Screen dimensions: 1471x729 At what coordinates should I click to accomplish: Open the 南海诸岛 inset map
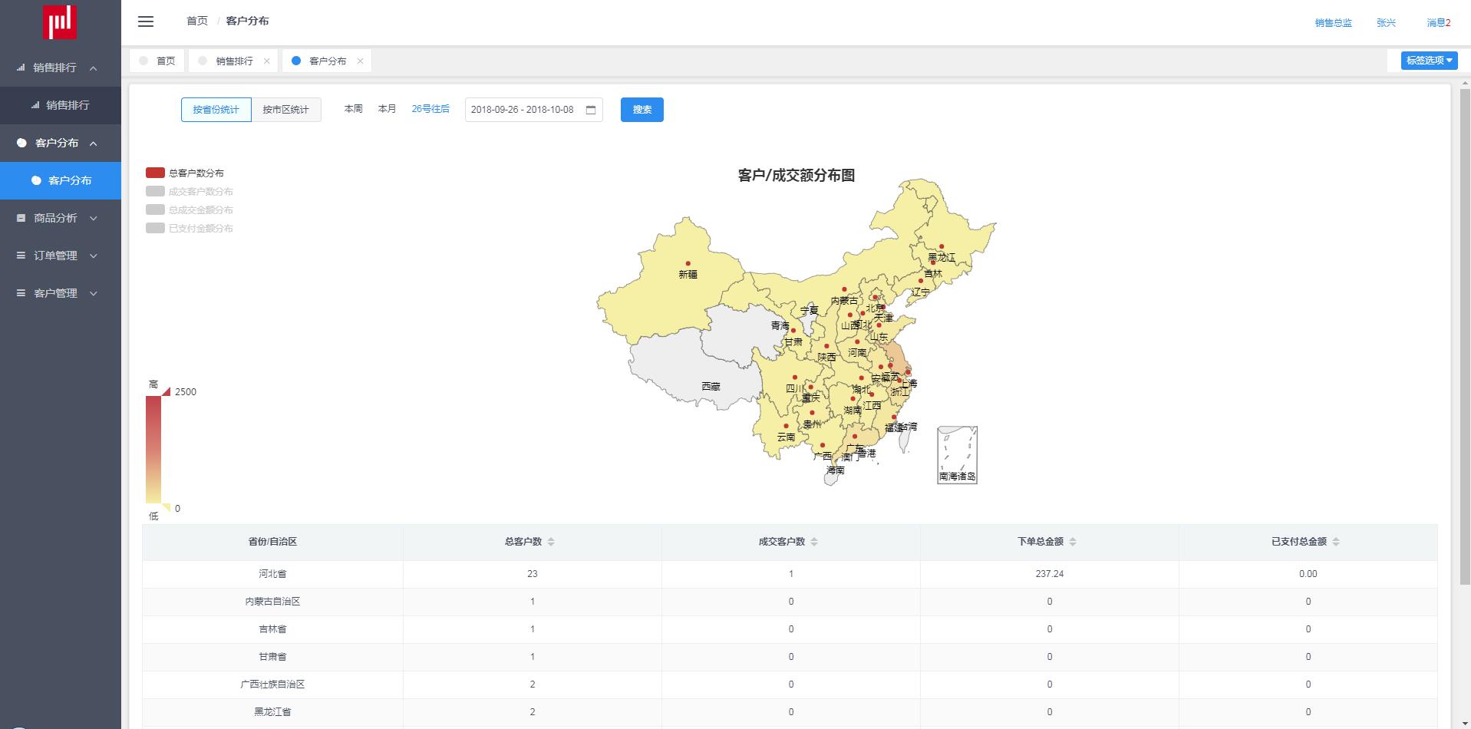click(957, 454)
